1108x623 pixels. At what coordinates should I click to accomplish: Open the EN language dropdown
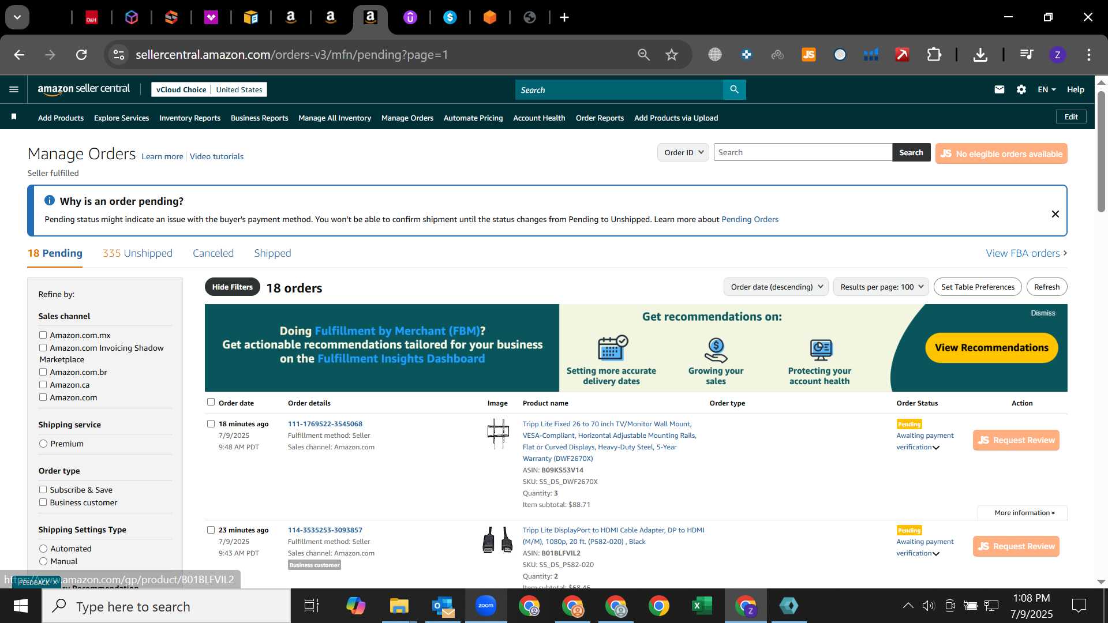tap(1046, 89)
